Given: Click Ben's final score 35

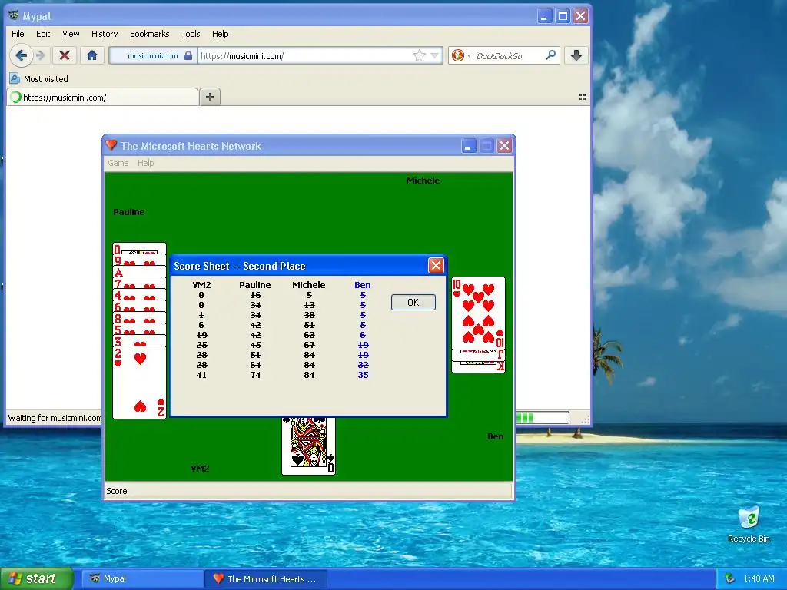Looking at the screenshot, I should click(x=363, y=375).
